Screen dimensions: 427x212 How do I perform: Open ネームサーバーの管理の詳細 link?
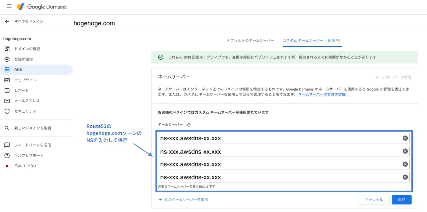click(322, 95)
